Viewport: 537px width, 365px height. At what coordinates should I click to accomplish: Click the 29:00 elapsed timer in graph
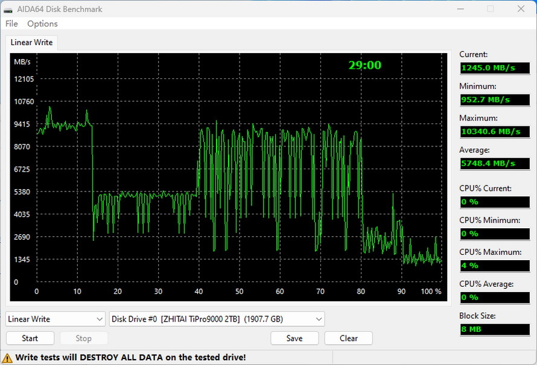click(364, 65)
